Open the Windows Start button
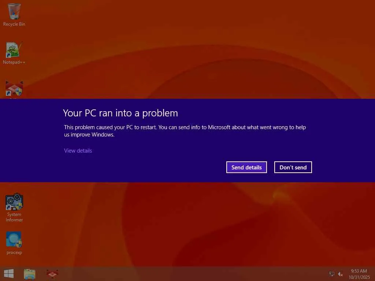 (9, 274)
